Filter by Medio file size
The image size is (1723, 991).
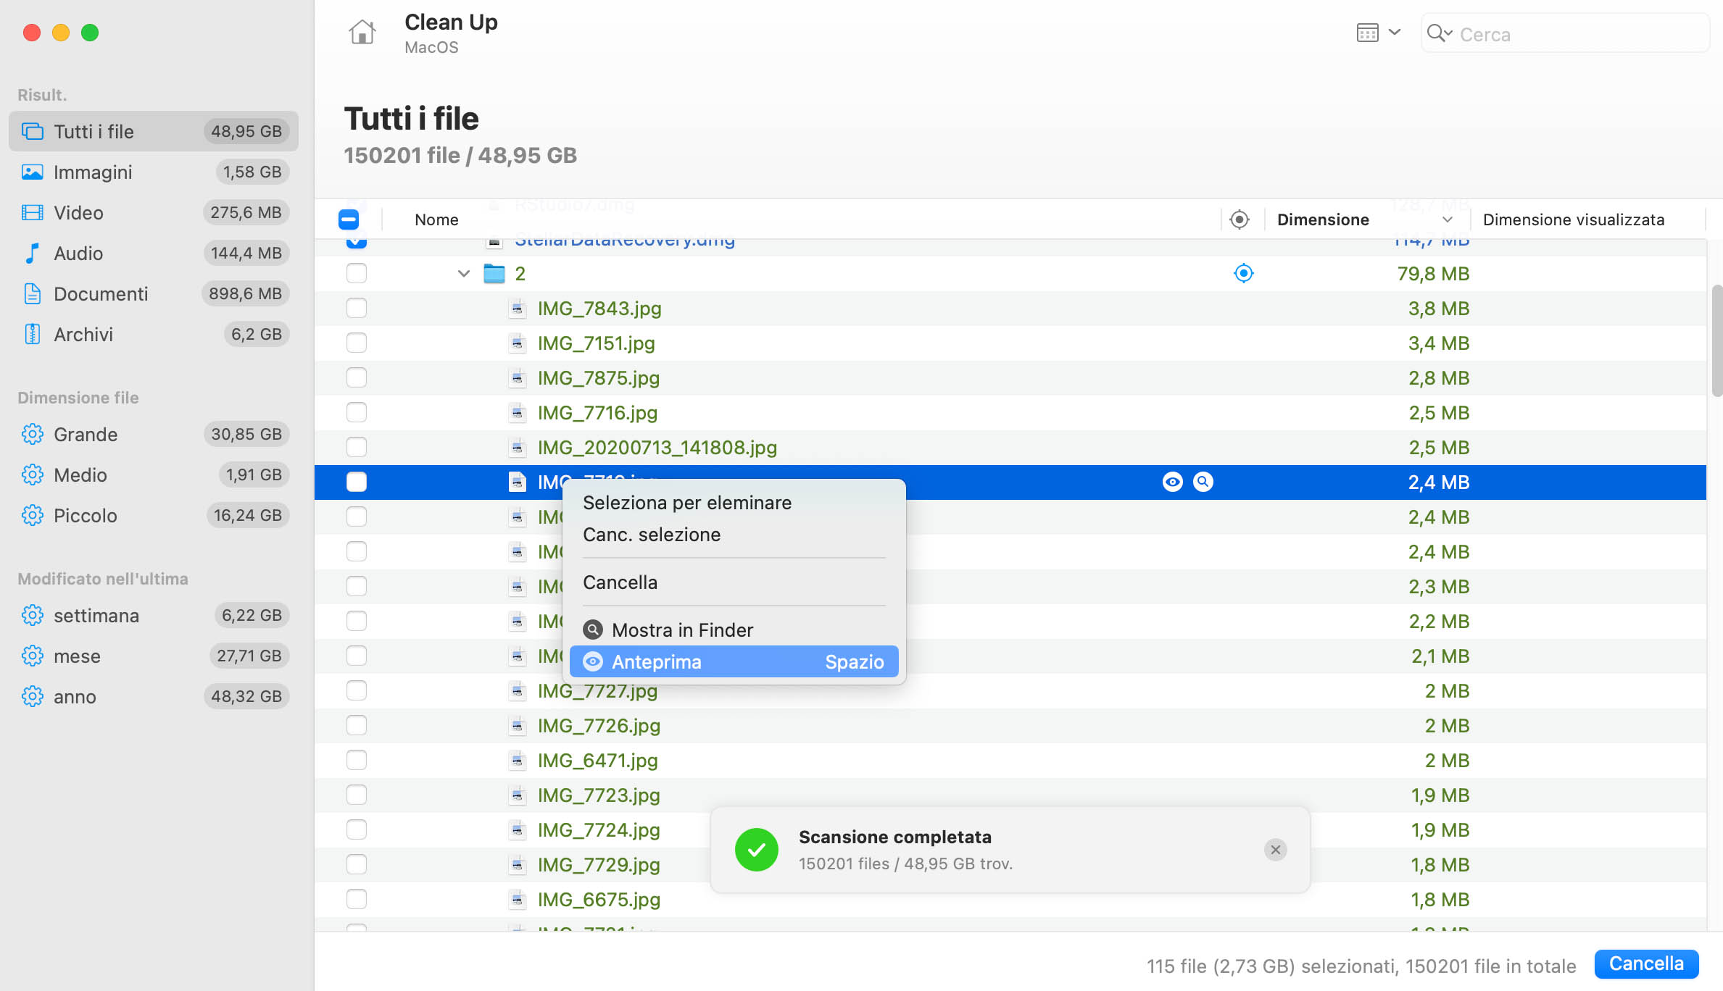(154, 474)
